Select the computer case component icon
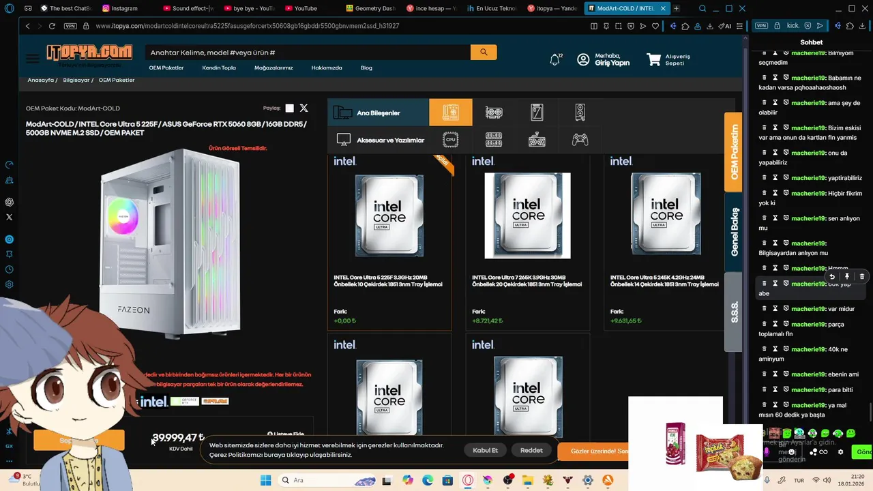The width and height of the screenshot is (873, 491). pyautogui.click(x=580, y=113)
